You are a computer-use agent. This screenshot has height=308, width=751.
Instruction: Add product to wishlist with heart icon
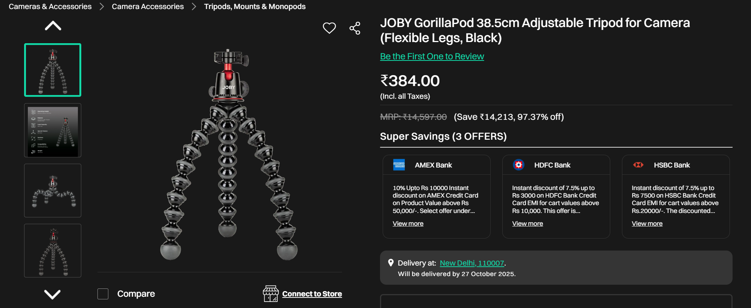click(x=329, y=28)
